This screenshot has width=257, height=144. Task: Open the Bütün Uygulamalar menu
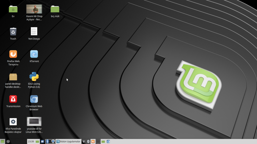tap(69, 141)
